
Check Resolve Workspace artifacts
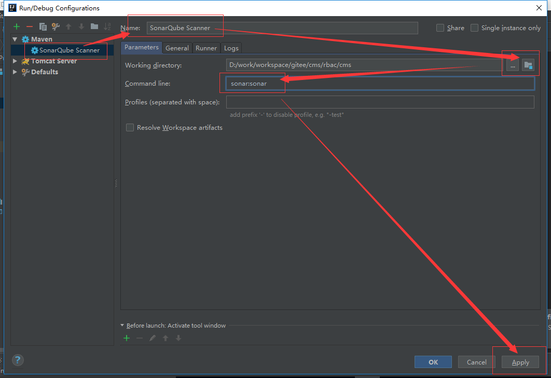click(x=130, y=128)
